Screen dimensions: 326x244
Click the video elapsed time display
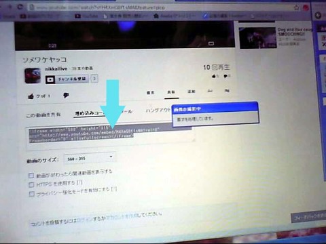pos(52,46)
